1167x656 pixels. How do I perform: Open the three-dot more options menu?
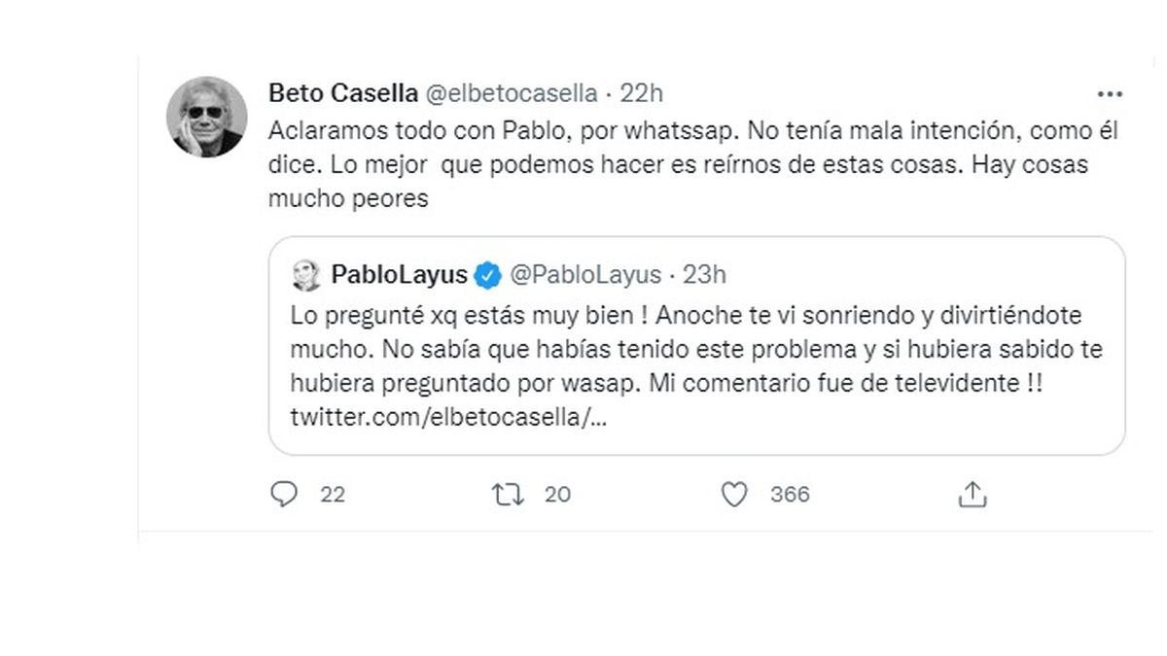point(1110,94)
